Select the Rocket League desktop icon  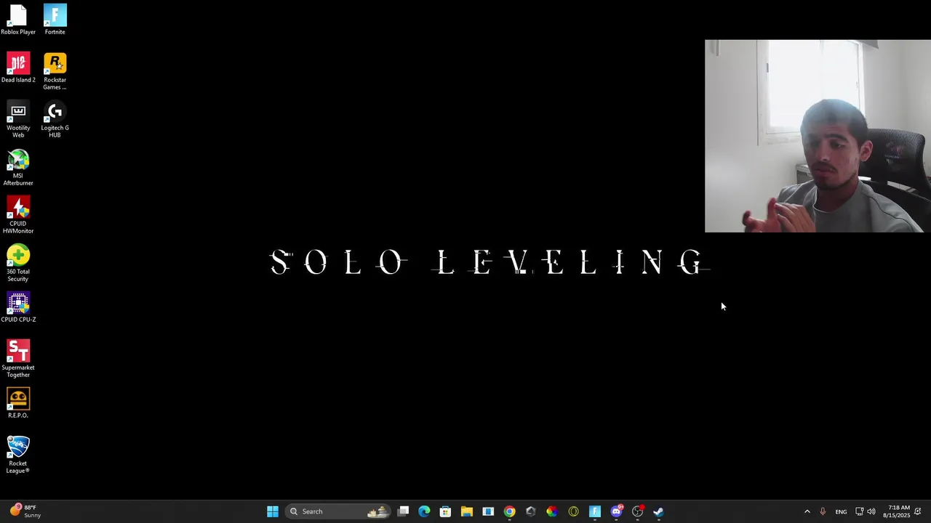click(18, 455)
